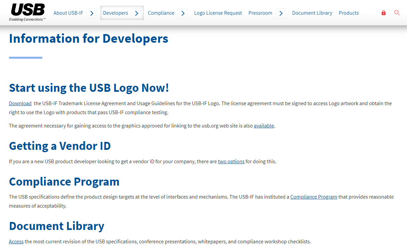Open the About USB-IF menu item
Screen dimensions: 407x252
click(68, 13)
